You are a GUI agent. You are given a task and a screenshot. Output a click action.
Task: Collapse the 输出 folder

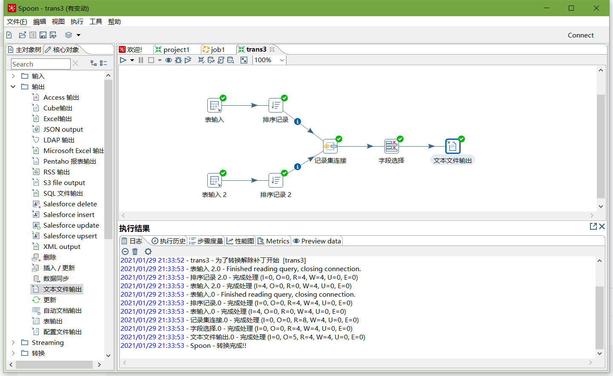point(13,87)
